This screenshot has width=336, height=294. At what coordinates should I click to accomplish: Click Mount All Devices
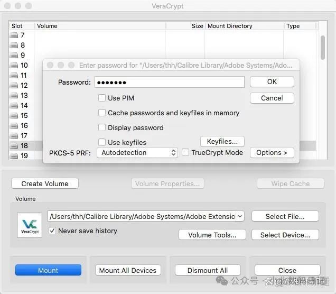(x=128, y=270)
